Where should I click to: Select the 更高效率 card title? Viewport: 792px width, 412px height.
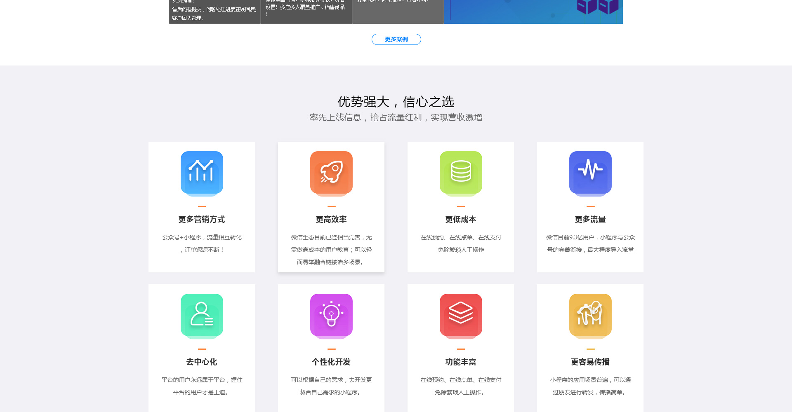click(x=331, y=220)
